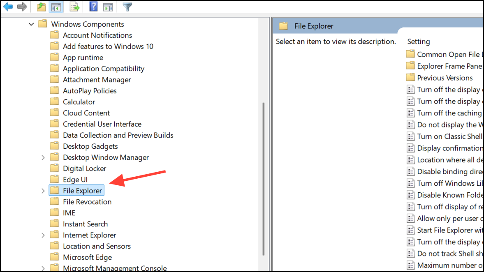Select Internet Explorer label in tree
Screen dimensions: 484x272
click(x=90, y=235)
